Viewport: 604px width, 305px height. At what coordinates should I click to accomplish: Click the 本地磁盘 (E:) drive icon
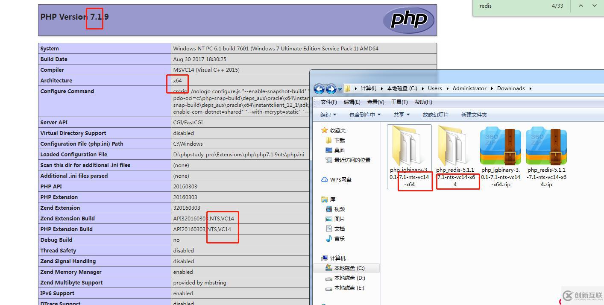328,288
